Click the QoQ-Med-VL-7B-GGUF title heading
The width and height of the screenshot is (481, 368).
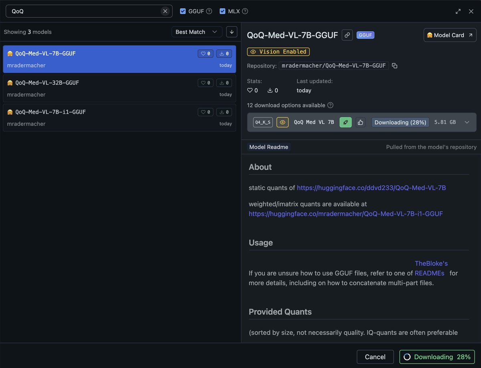tap(293, 35)
